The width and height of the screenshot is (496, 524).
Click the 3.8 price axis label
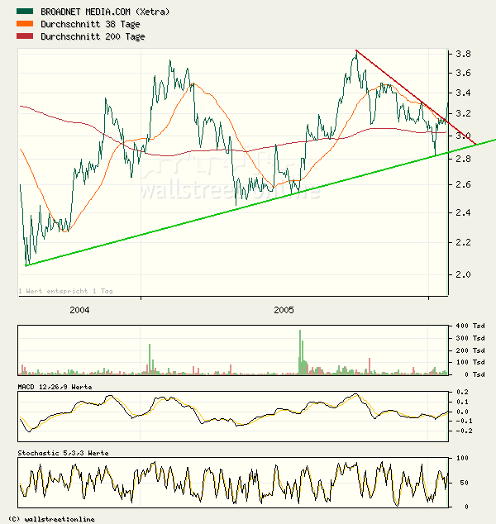[x=464, y=55]
